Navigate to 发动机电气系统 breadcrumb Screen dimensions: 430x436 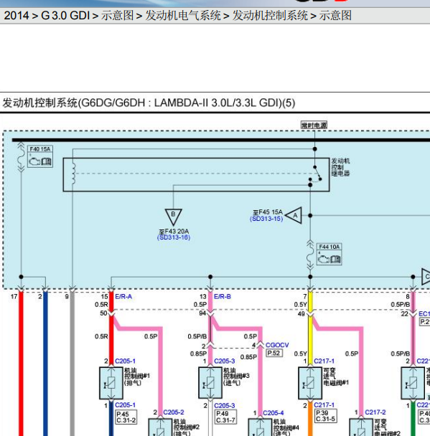coord(183,16)
